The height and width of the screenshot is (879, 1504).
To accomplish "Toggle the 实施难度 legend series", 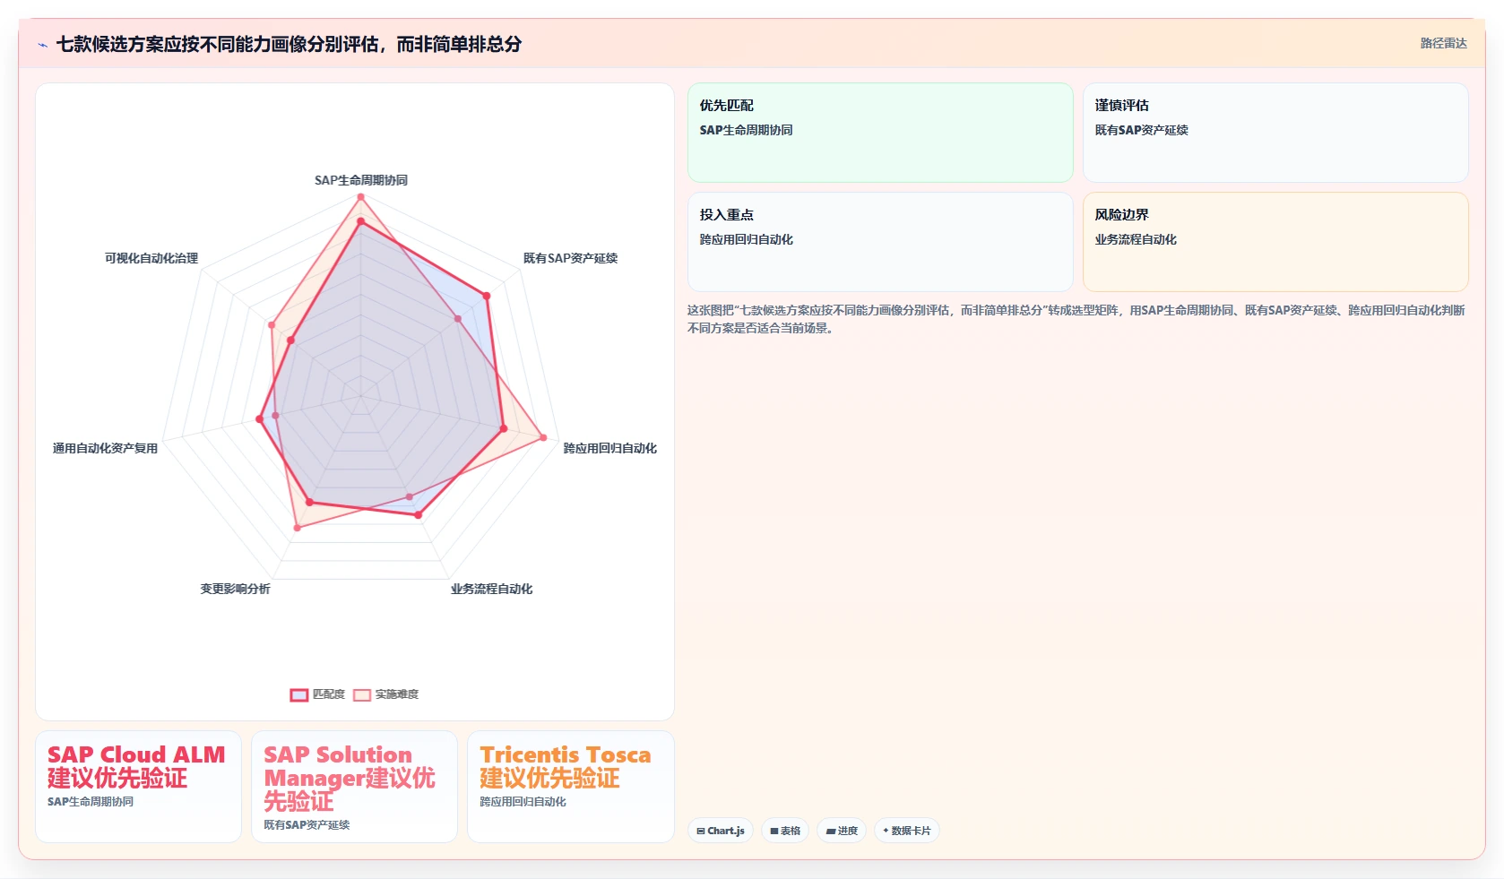I will tap(385, 694).
